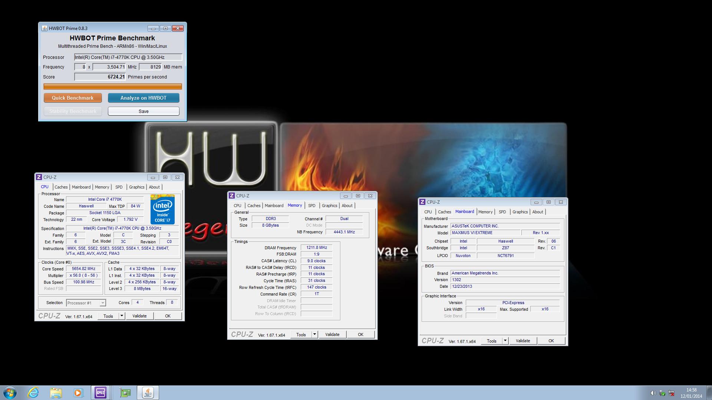Click Show desktop strip at taskbar end

click(709, 393)
